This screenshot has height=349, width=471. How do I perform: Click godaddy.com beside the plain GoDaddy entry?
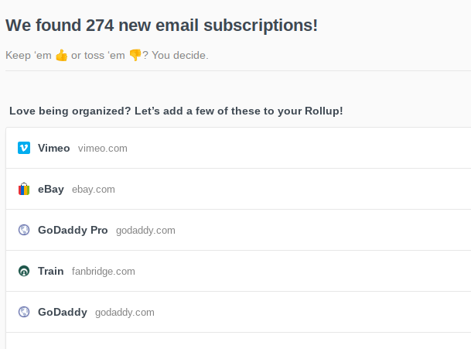click(125, 312)
